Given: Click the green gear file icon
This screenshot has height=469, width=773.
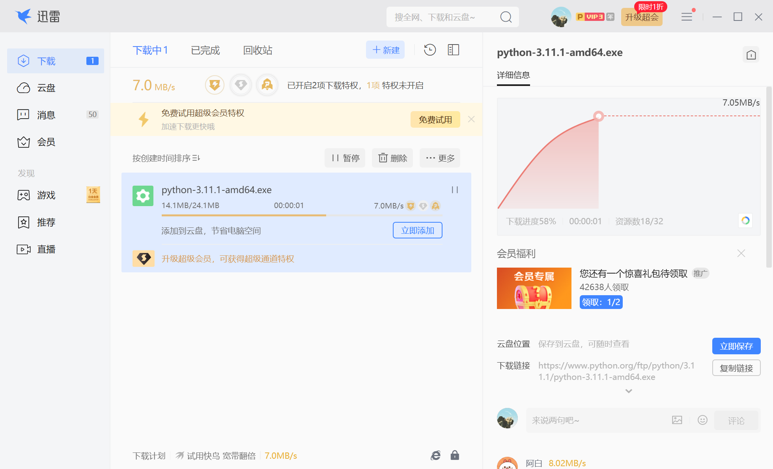Looking at the screenshot, I should pos(143,196).
